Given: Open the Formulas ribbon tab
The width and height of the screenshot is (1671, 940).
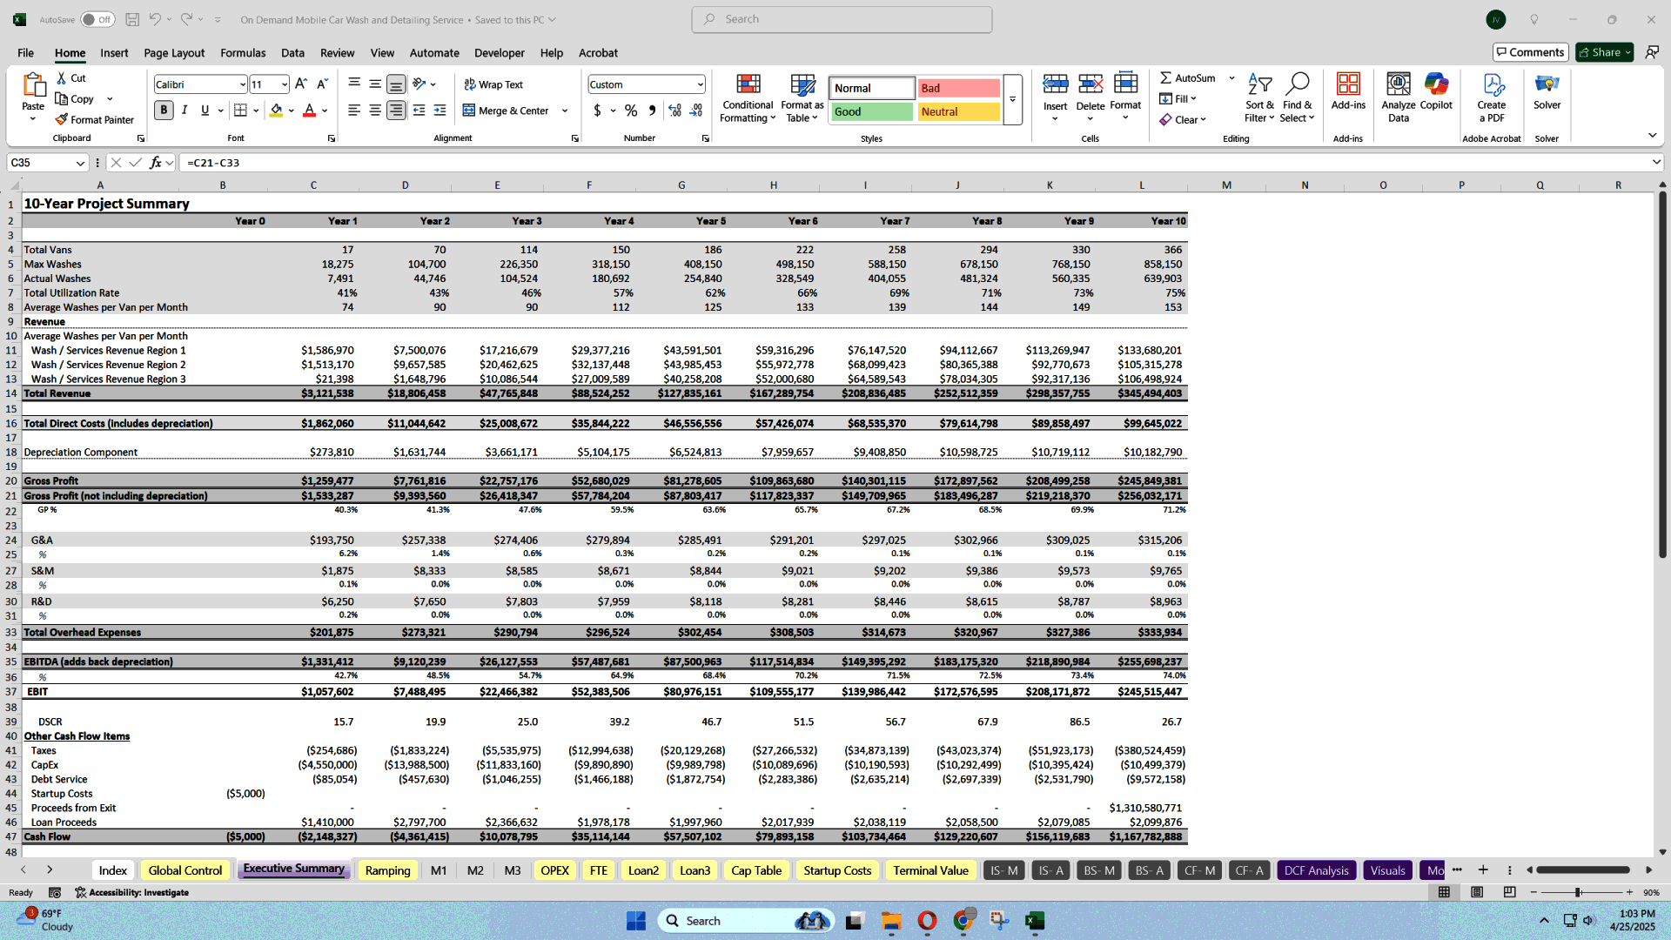Looking at the screenshot, I should [243, 52].
